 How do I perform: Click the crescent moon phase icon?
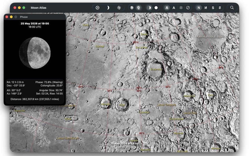[108, 8]
